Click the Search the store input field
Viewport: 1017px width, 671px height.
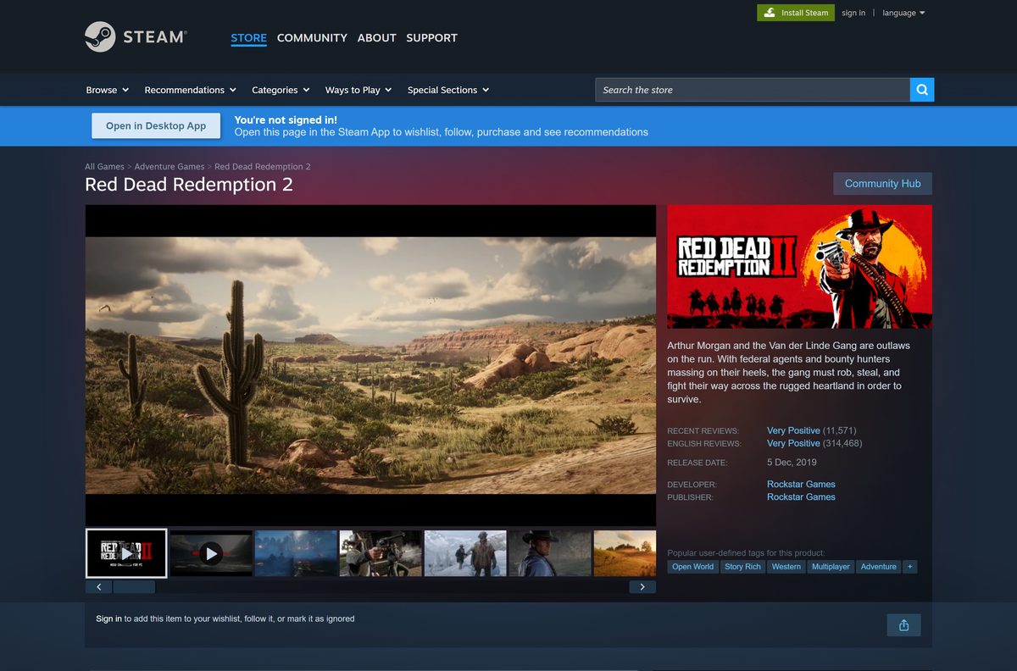(x=753, y=90)
